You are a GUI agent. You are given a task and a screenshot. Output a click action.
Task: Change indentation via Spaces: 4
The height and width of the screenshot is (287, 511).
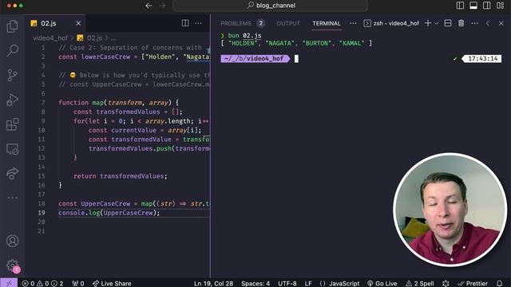tap(255, 284)
